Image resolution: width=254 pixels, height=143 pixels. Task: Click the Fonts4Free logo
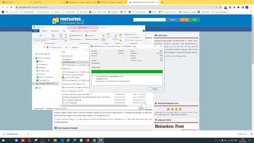[68, 21]
